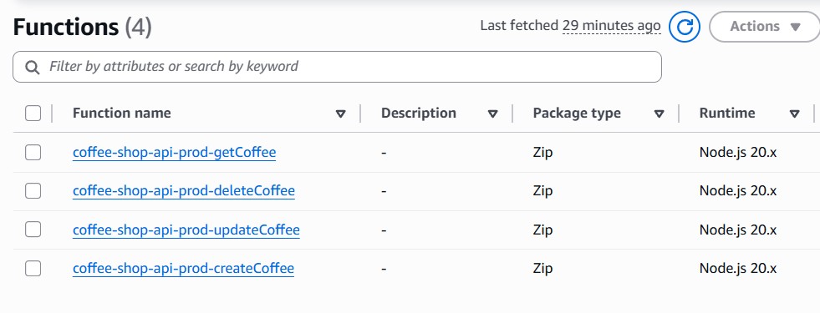Sort by Function name column arrow

click(x=340, y=114)
